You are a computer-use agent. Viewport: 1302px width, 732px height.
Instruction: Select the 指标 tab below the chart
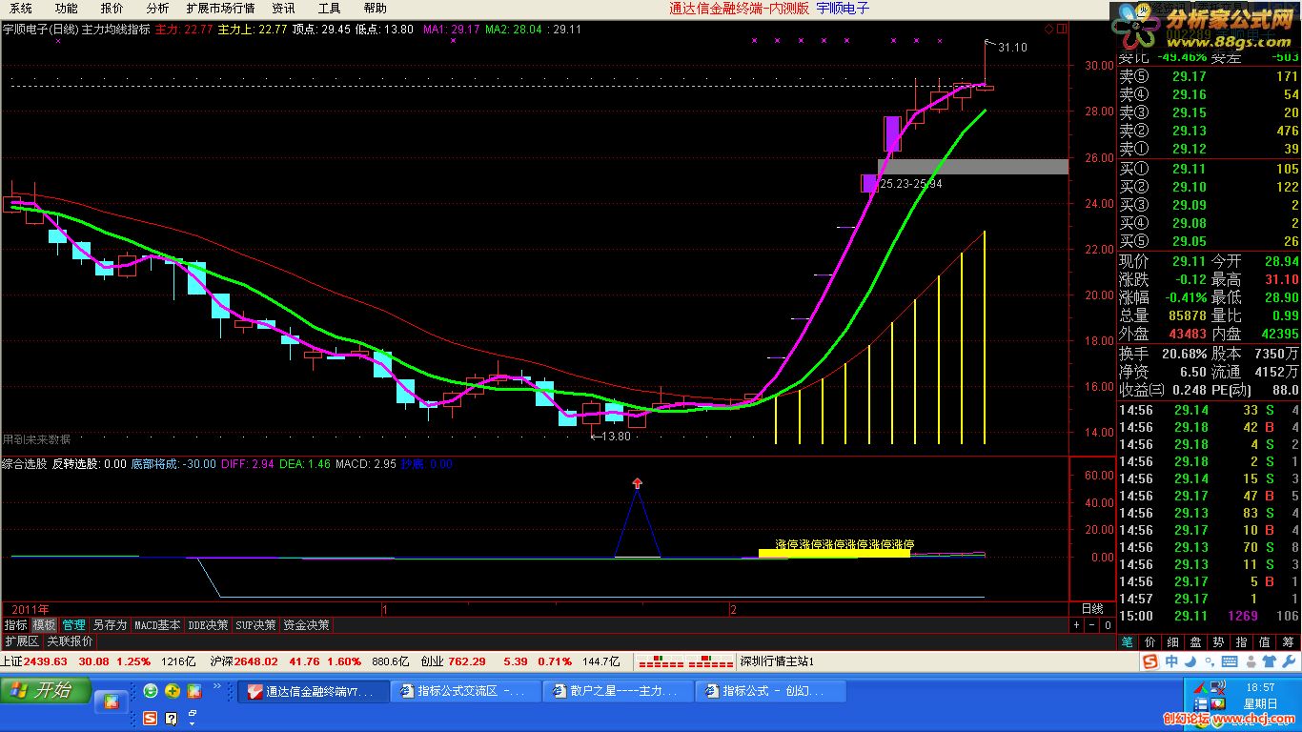click(x=15, y=625)
